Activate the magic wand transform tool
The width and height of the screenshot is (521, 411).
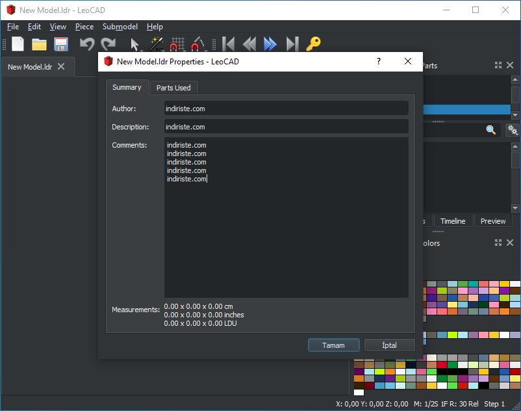pos(156,44)
